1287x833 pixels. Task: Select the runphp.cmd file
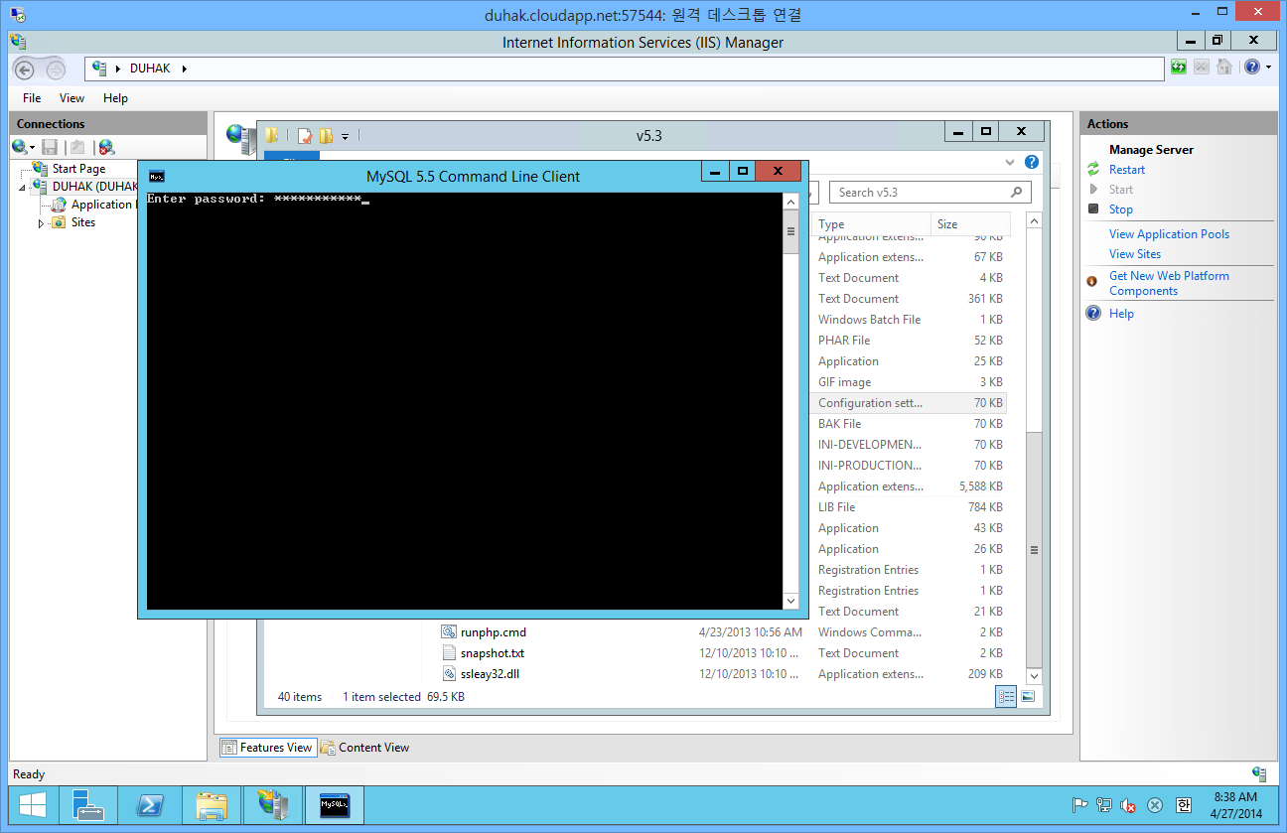coord(494,632)
